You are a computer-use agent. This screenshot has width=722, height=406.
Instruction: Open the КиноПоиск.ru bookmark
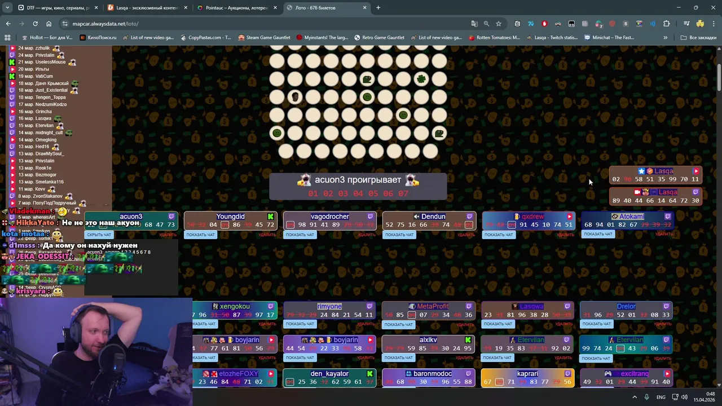click(98, 38)
